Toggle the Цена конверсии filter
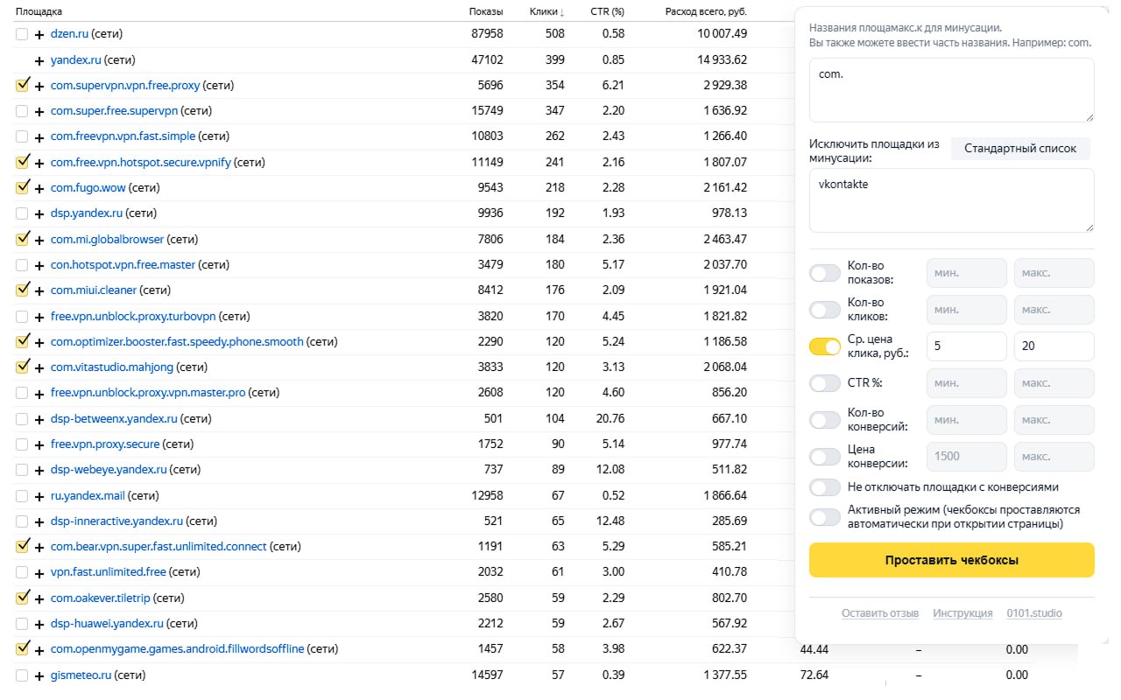 point(825,457)
